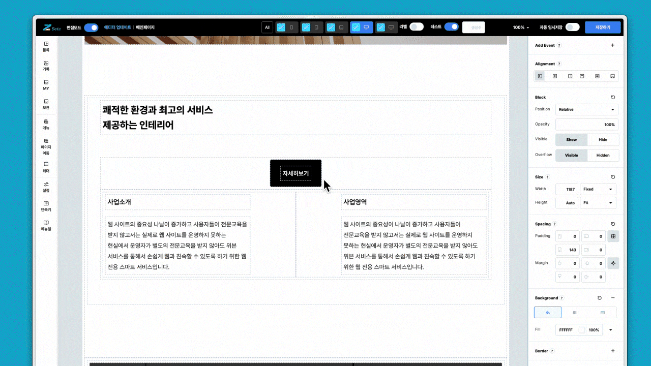Click the padding bottom 143 field
Image resolution: width=651 pixels, height=366 pixels.
pyautogui.click(x=567, y=250)
